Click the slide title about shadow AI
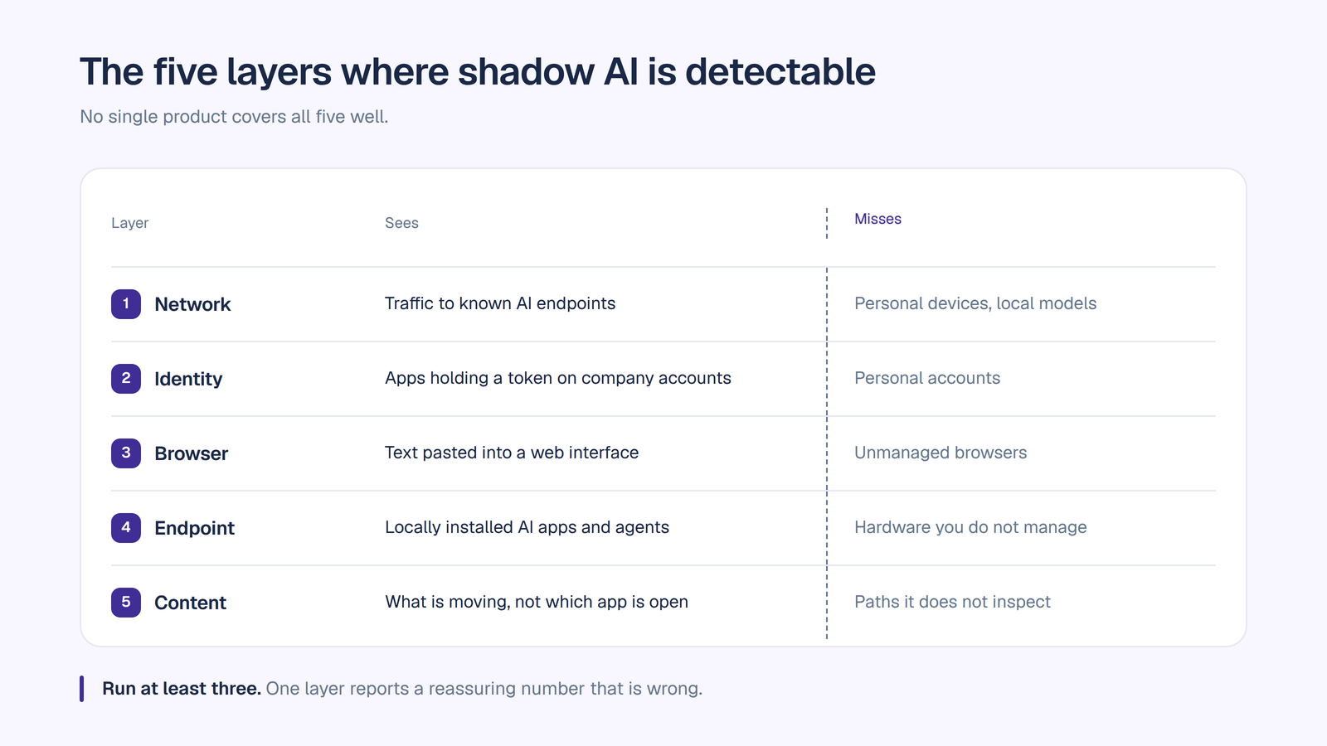This screenshot has height=746, width=1327. [478, 72]
